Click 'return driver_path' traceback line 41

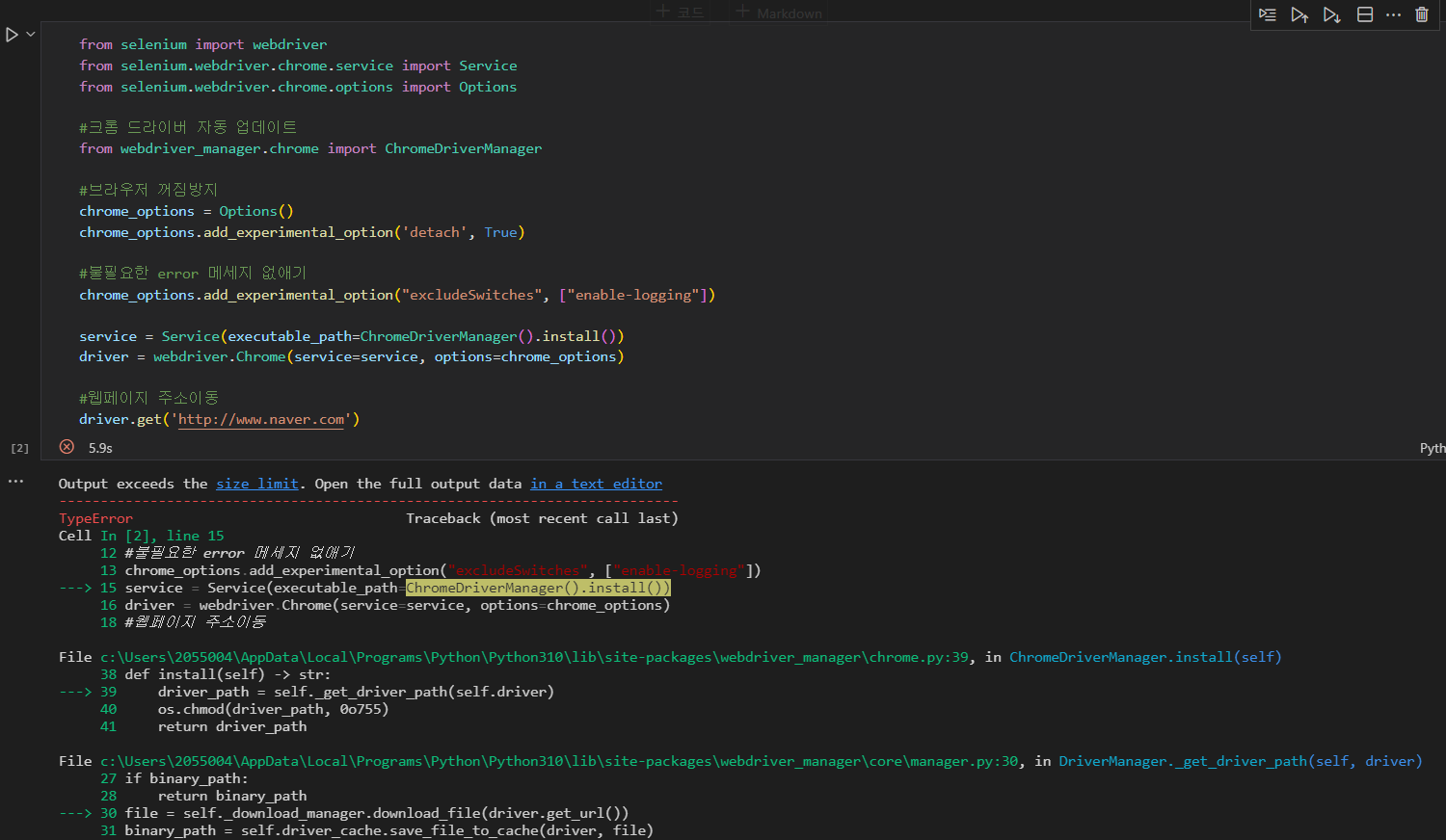click(x=232, y=726)
